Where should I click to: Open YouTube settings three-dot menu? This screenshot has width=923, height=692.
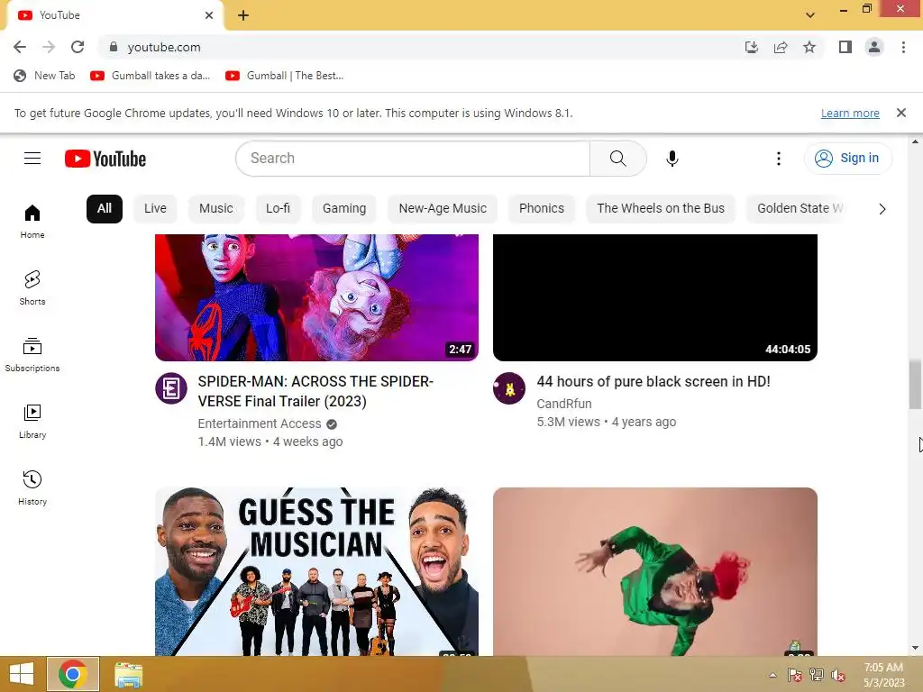pos(778,159)
